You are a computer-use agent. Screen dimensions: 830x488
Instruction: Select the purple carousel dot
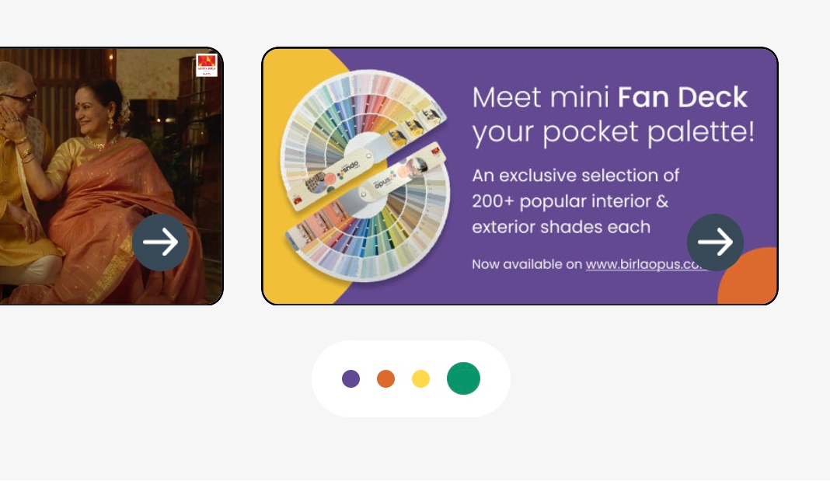[x=350, y=378]
